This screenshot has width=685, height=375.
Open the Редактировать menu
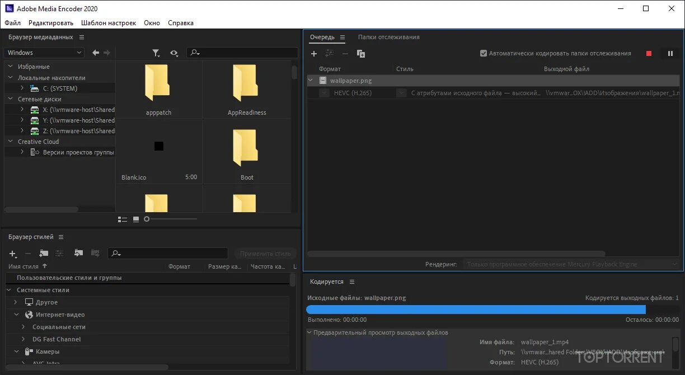[x=51, y=23]
